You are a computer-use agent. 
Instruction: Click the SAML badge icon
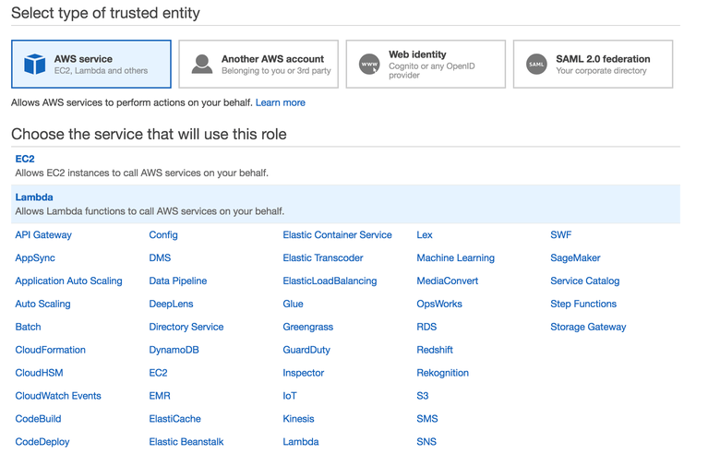coord(536,64)
